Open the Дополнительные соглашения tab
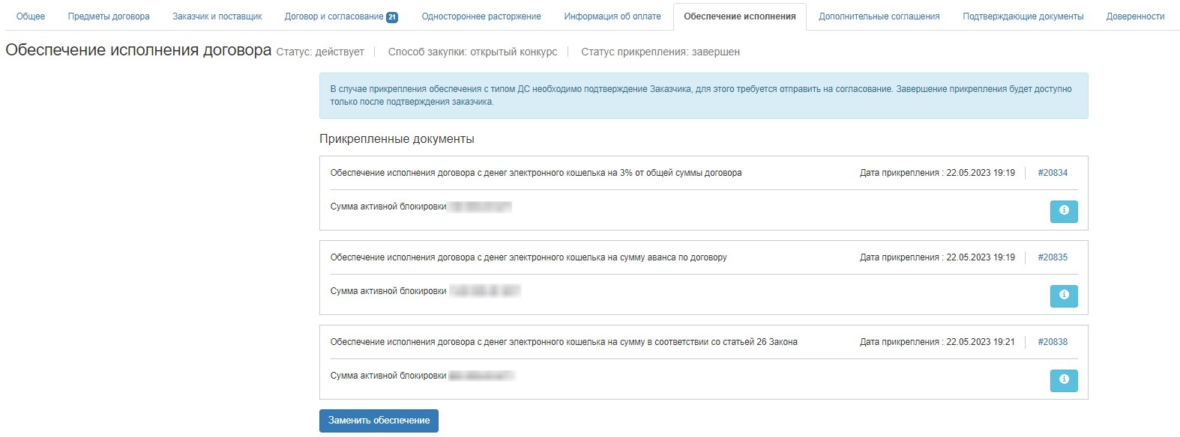Image resolution: width=1180 pixels, height=437 pixels. pyautogui.click(x=879, y=16)
